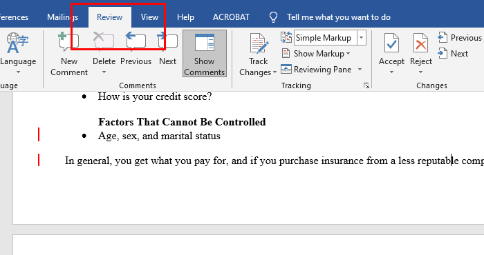The height and width of the screenshot is (255, 484).
Task: Go to Next change in Changes group
Action: tap(452, 54)
